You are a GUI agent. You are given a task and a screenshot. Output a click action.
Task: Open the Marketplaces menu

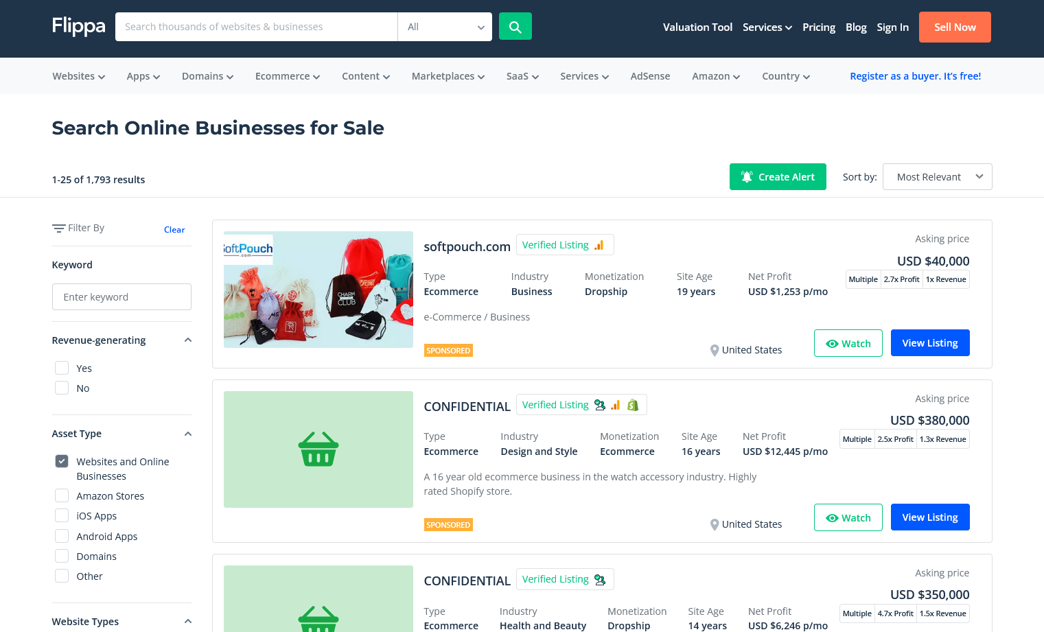(448, 76)
